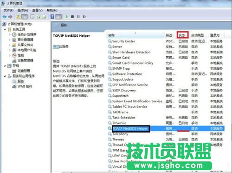Click the 启动 link to start this service
Screen dimensions: 232x173
point(56,47)
